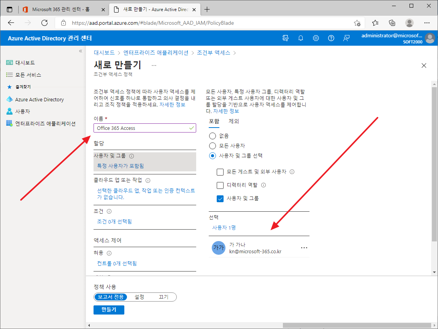
Task: Open a new browser tab
Action: tap(207, 10)
